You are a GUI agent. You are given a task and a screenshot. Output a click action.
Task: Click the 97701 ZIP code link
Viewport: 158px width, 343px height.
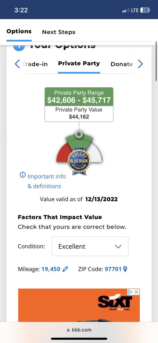point(113,269)
